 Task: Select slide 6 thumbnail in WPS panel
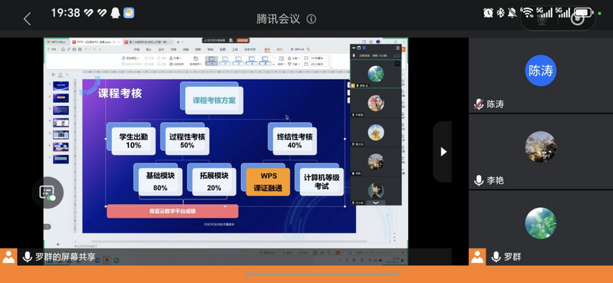click(x=61, y=147)
